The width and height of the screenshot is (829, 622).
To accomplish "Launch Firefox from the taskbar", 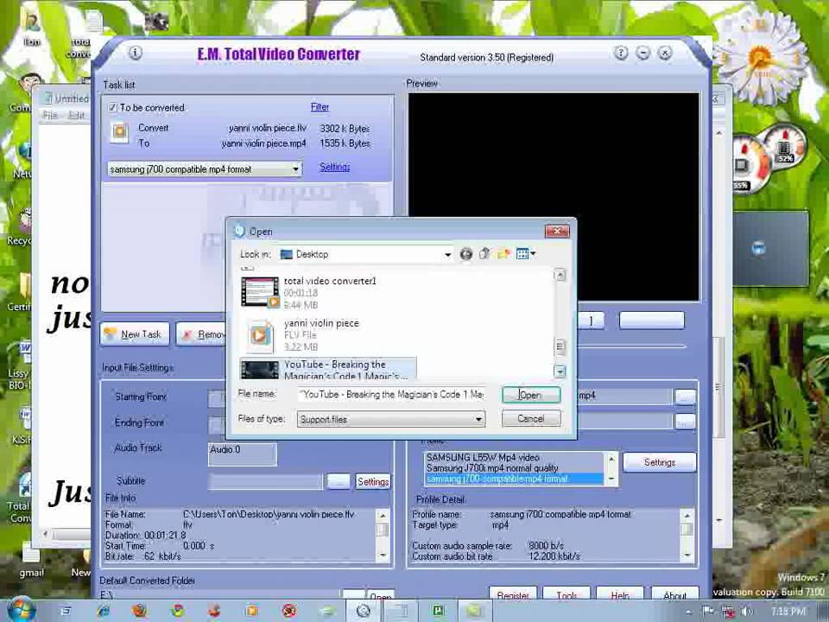I will click(140, 612).
